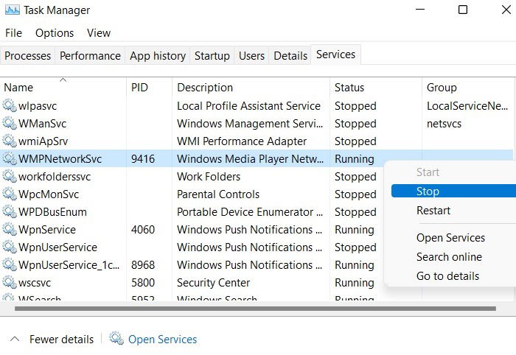Select the Services tab
Image resolution: width=516 pixels, height=355 pixels.
(335, 55)
